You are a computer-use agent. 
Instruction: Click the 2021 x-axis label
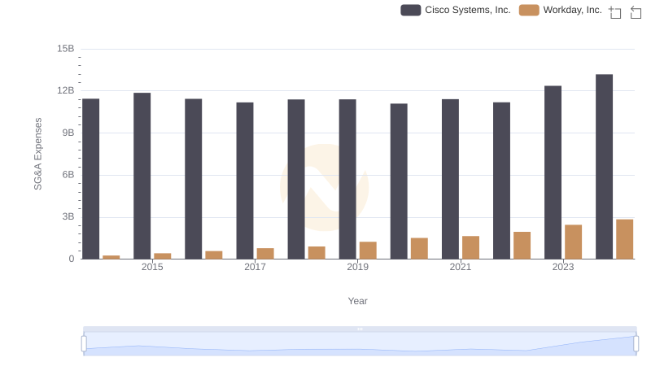point(461,267)
